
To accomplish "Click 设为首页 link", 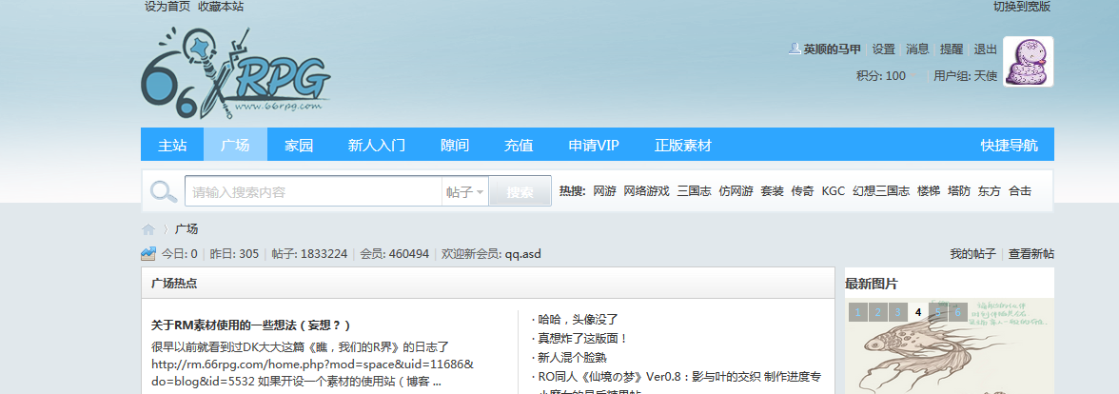I will pyautogui.click(x=167, y=7).
